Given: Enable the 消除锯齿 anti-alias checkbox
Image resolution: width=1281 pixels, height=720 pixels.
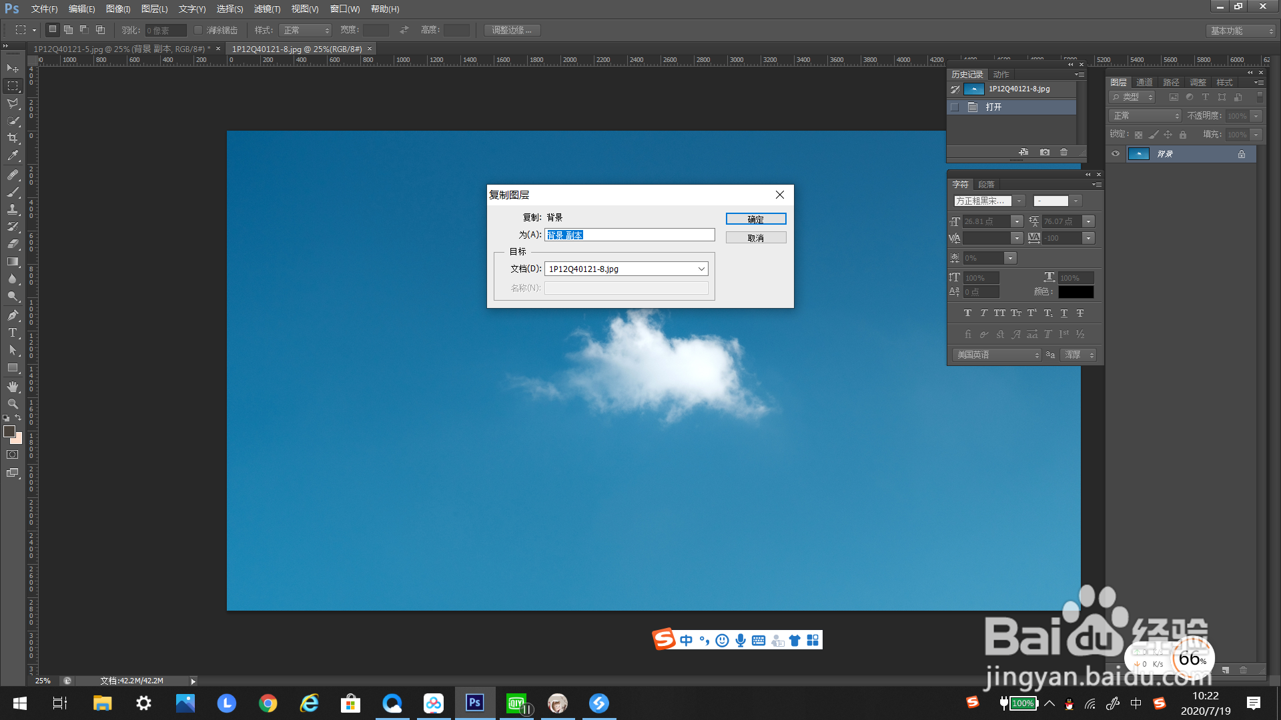Looking at the screenshot, I should click(198, 30).
